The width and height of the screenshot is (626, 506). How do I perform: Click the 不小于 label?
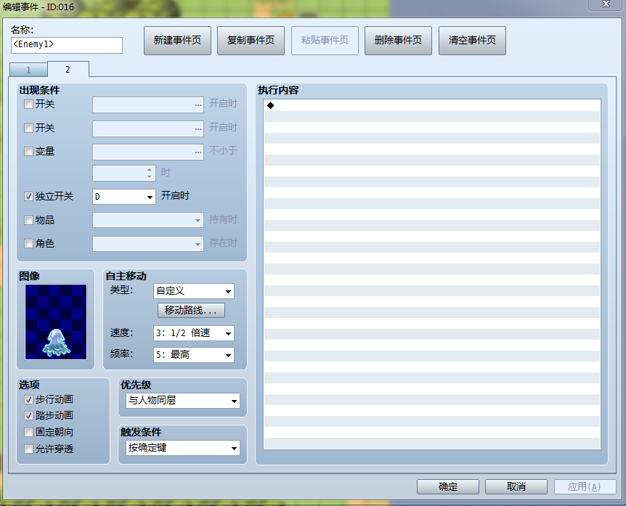pyautogui.click(x=223, y=150)
